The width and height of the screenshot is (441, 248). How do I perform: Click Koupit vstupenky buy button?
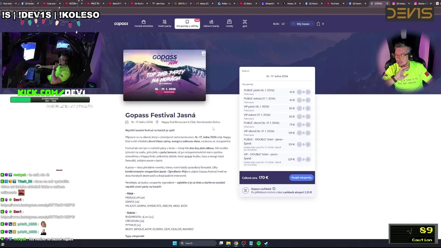click(x=301, y=178)
